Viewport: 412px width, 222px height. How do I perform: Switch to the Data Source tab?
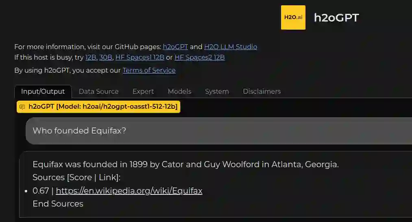98,92
